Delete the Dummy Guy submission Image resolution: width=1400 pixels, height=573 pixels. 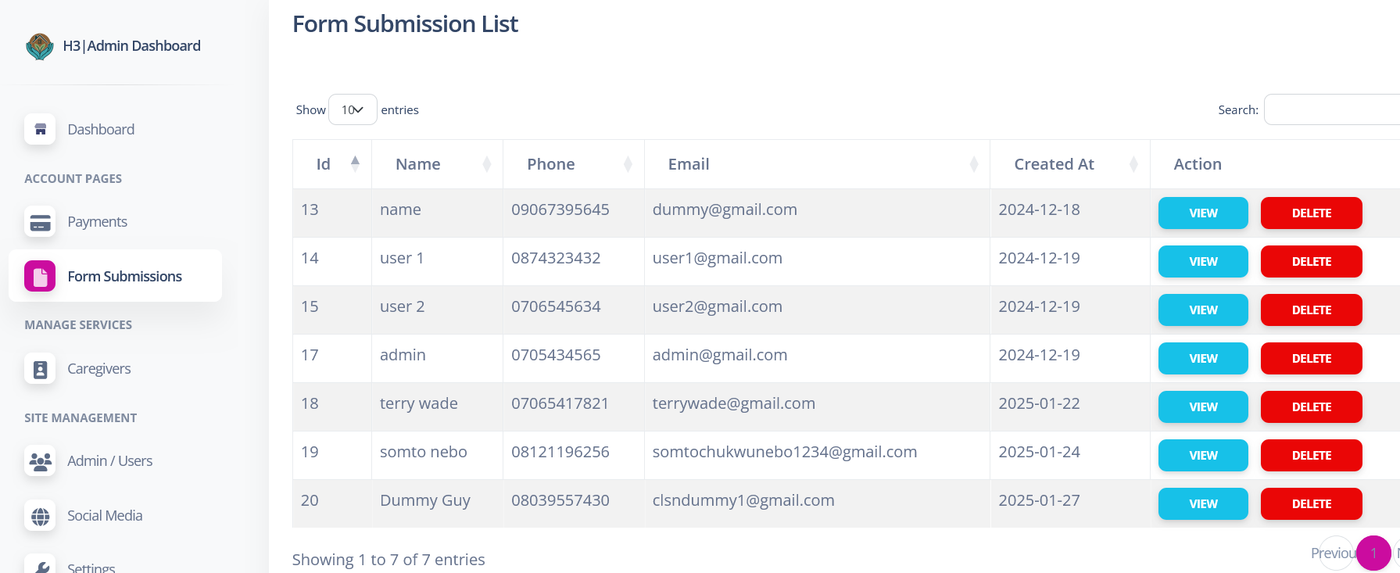pyautogui.click(x=1311, y=504)
